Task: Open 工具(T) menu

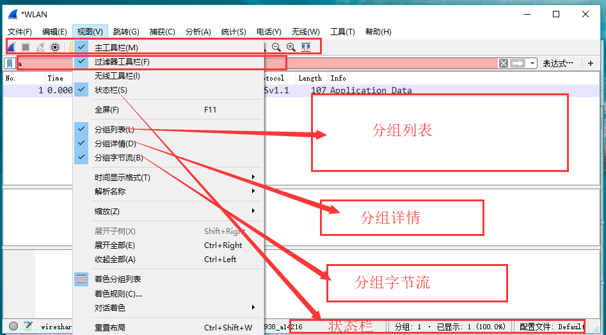Action: (342, 32)
